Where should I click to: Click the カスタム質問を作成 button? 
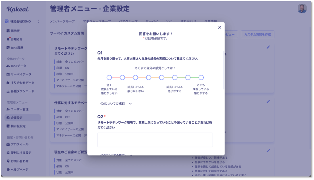click(x=257, y=34)
